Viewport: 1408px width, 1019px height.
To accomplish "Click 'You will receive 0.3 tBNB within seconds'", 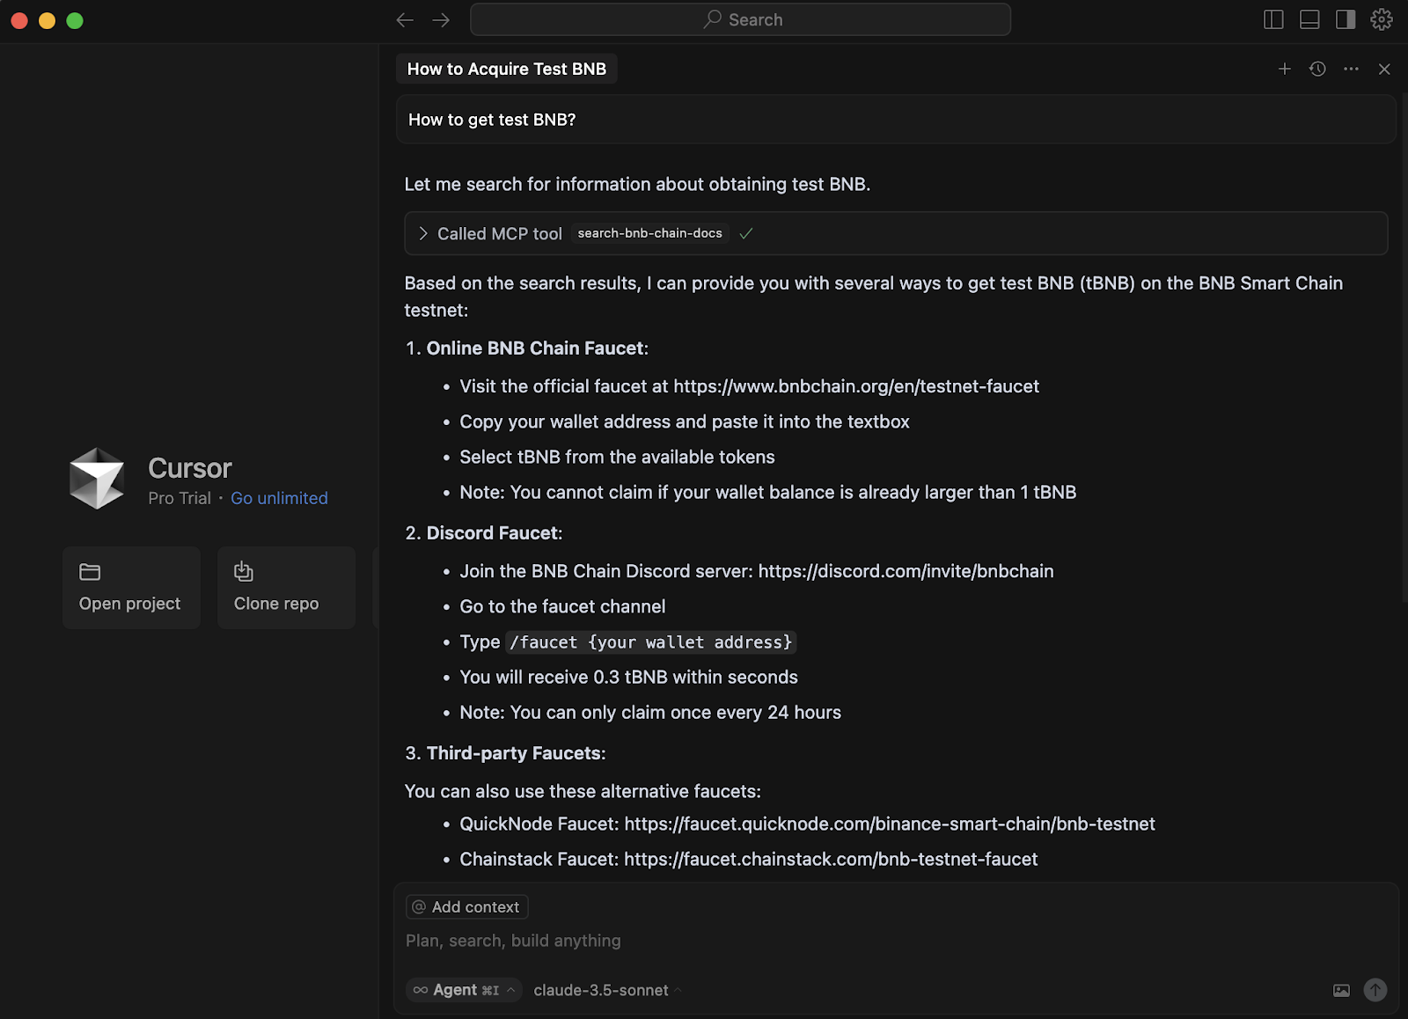I will click(x=628, y=678).
